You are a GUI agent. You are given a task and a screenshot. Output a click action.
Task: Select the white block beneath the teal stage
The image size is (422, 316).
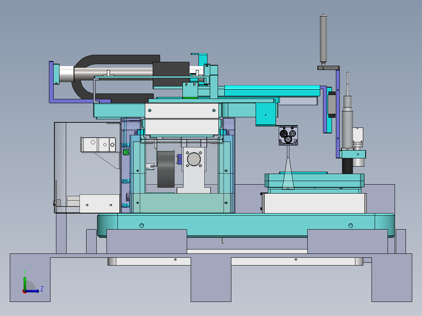click(x=314, y=203)
